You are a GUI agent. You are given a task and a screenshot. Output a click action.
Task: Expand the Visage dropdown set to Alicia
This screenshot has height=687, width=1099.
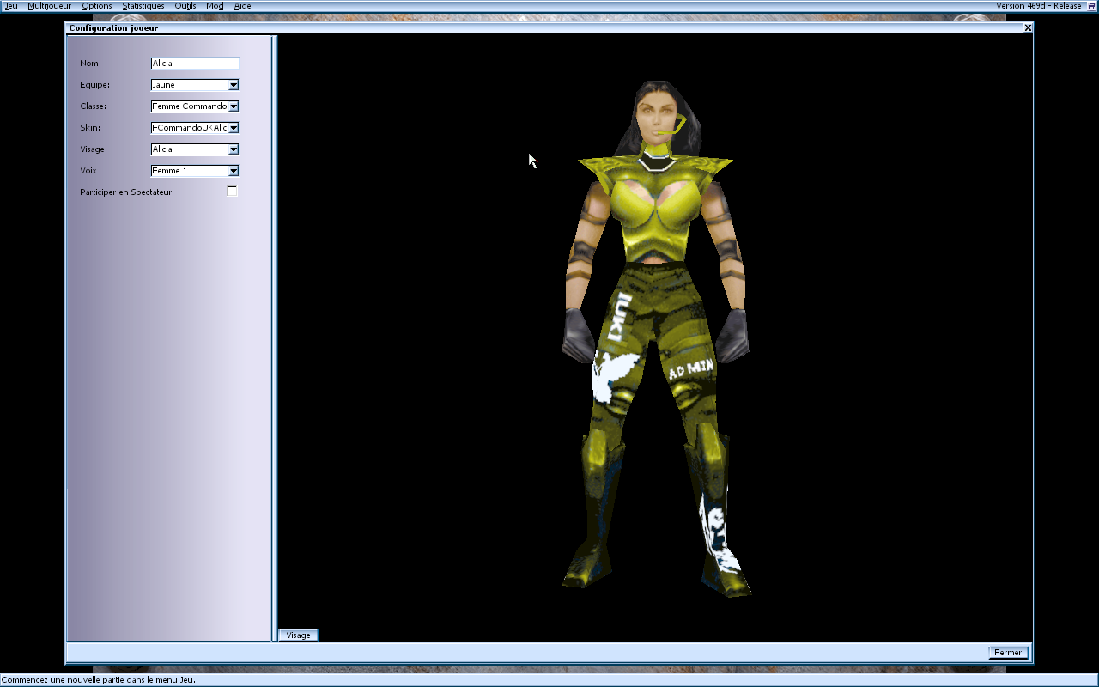pyautogui.click(x=195, y=149)
